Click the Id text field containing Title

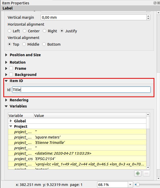pyautogui.click(x=81, y=90)
